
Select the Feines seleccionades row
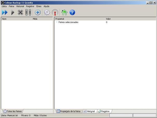tap(105, 22)
